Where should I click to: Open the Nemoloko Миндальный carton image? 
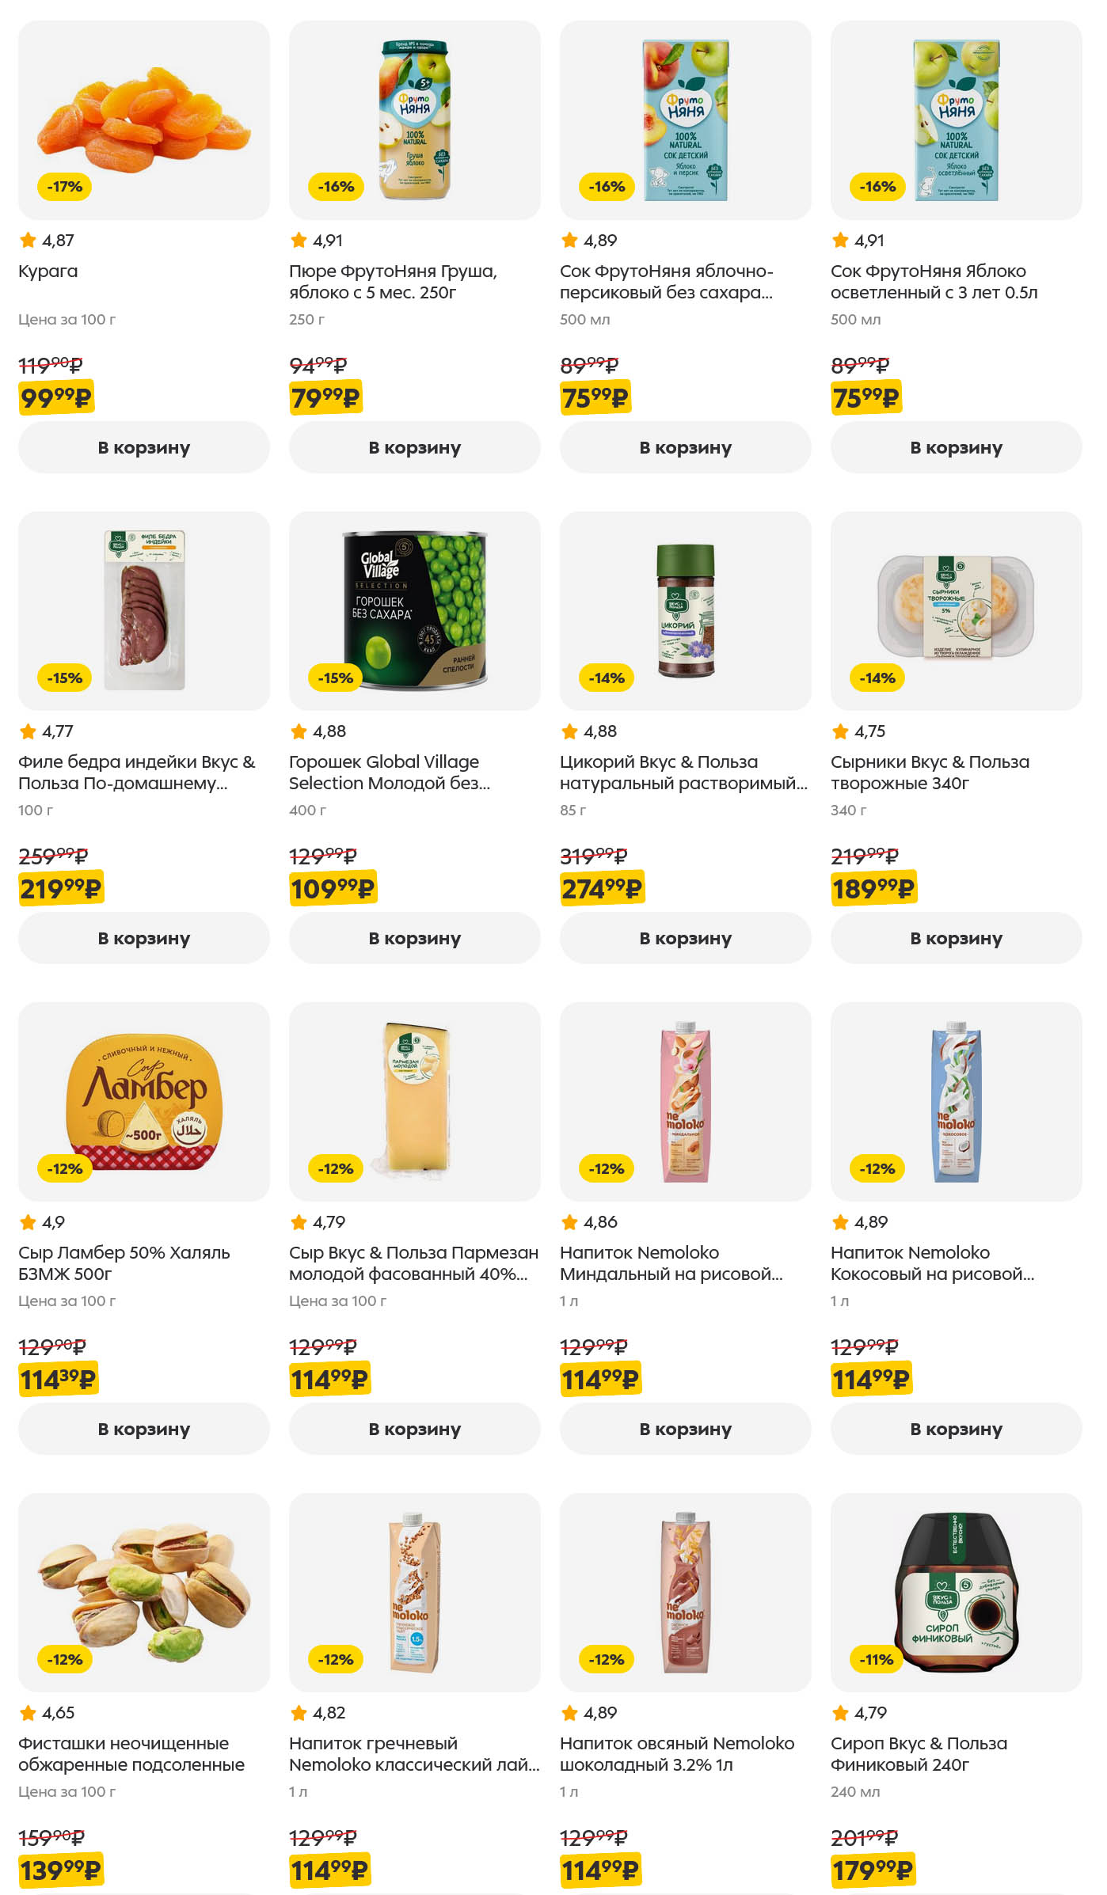coord(686,1101)
